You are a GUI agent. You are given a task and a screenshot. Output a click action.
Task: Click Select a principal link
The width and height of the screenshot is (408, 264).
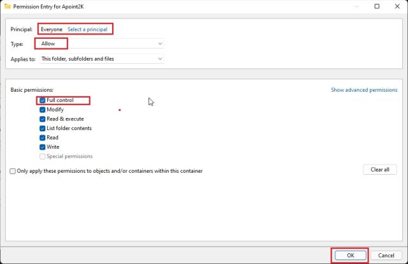point(87,29)
